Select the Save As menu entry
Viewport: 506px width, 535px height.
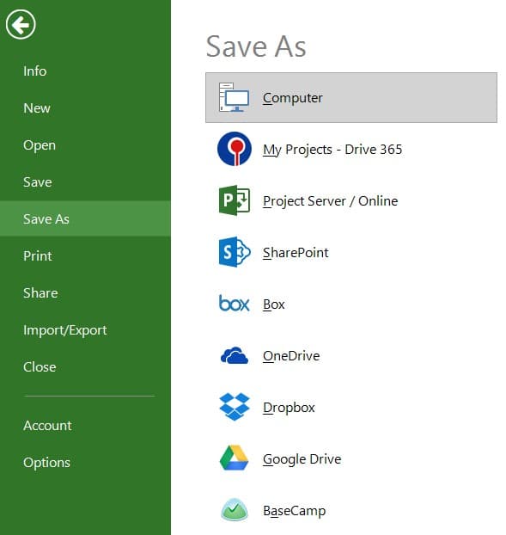(85, 218)
